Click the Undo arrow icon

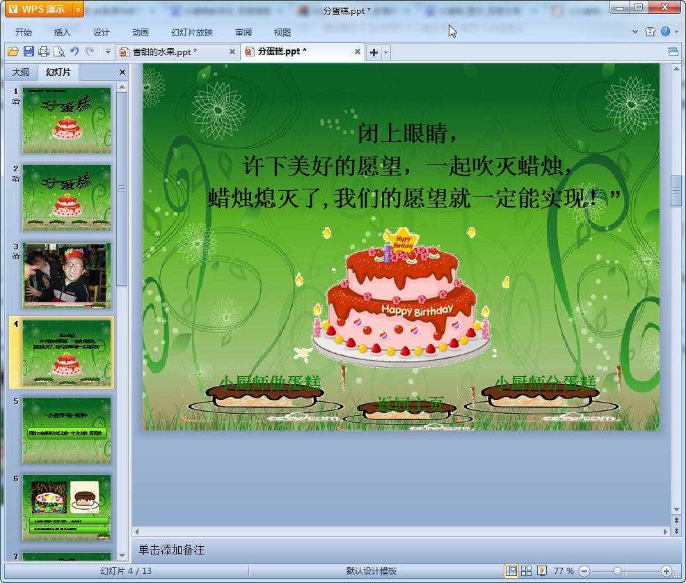(74, 52)
